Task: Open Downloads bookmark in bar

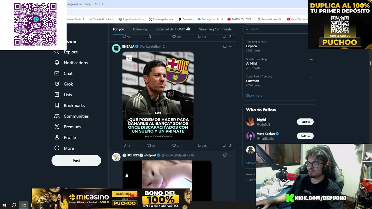Action: tap(187, 19)
